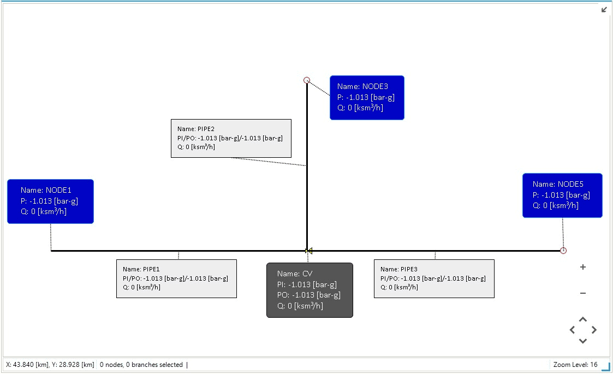Pan the map right using arrow
Screen dimensions: 613x374
[x=594, y=330]
